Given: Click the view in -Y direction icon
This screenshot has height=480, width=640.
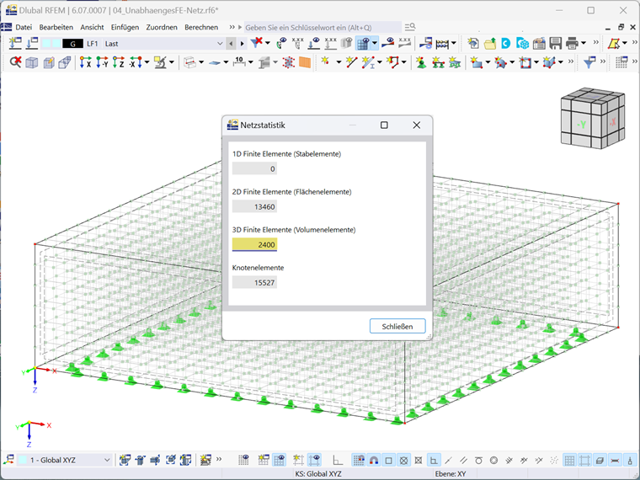Looking at the screenshot, I should click(102, 62).
